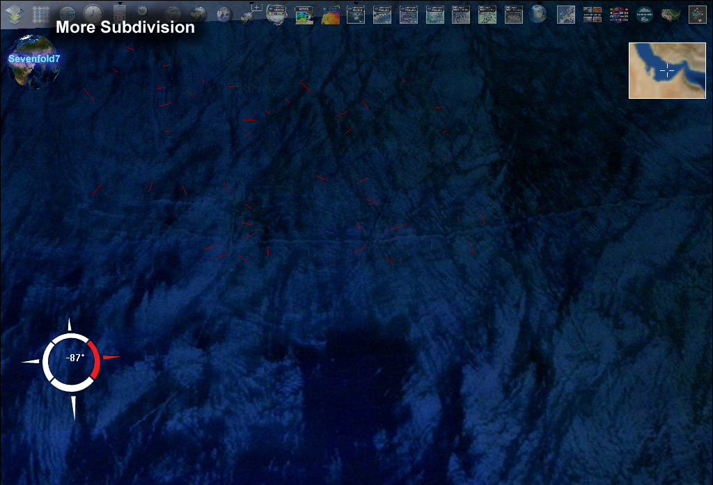Click the United States map icon

point(671,15)
